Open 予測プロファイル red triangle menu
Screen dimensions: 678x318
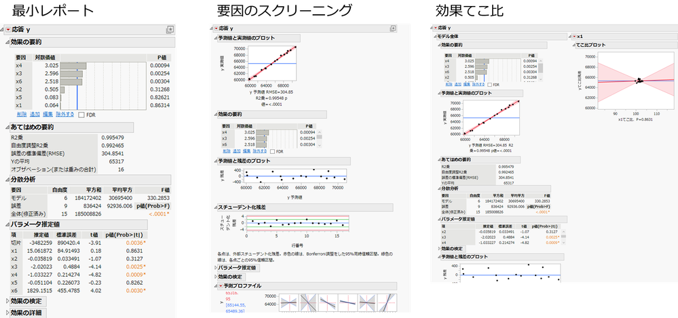(221, 285)
